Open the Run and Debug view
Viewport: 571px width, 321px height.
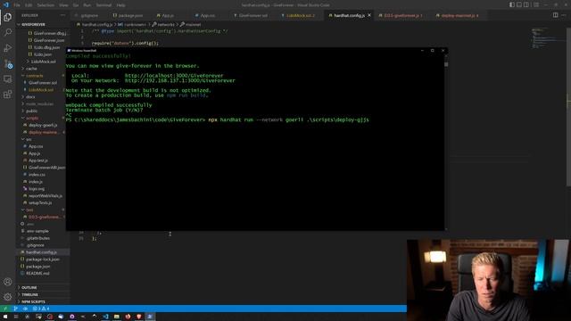click(x=7, y=48)
